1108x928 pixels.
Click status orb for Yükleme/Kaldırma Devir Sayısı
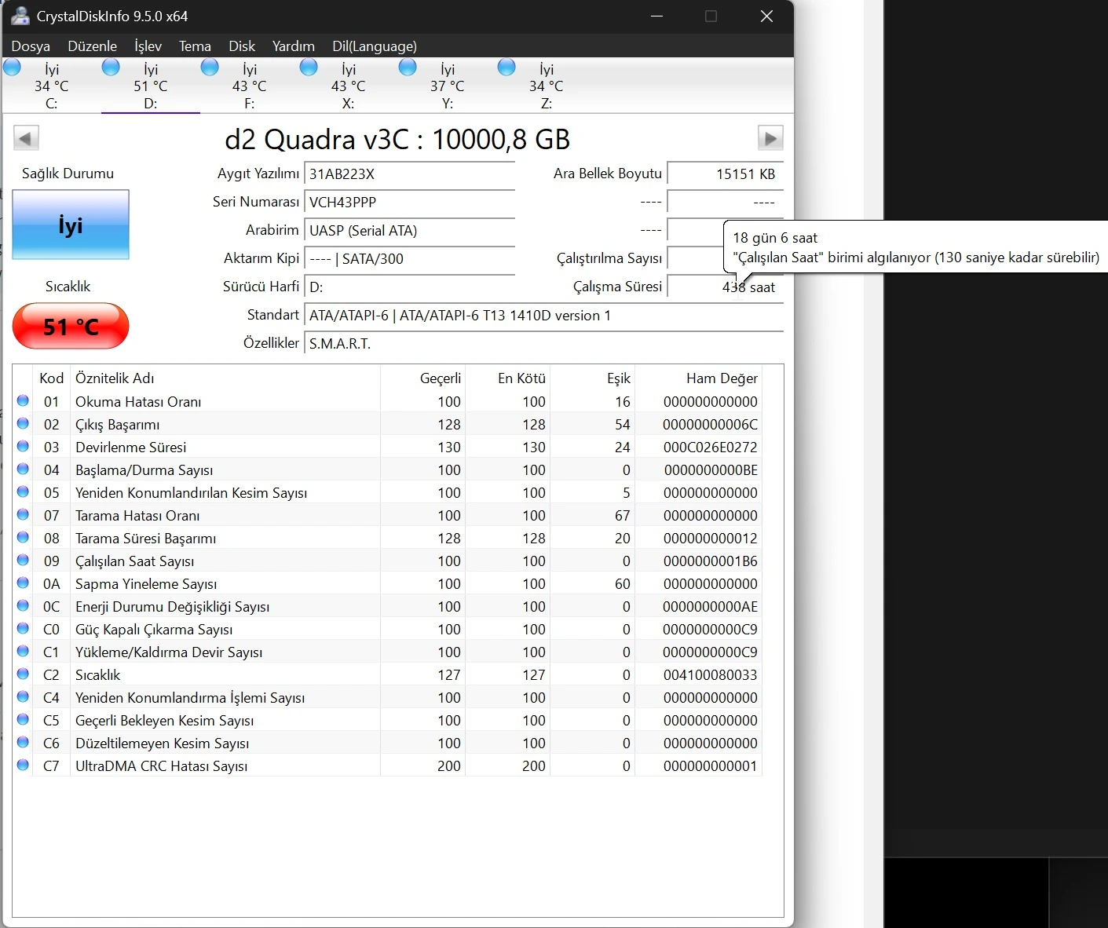[x=23, y=652]
